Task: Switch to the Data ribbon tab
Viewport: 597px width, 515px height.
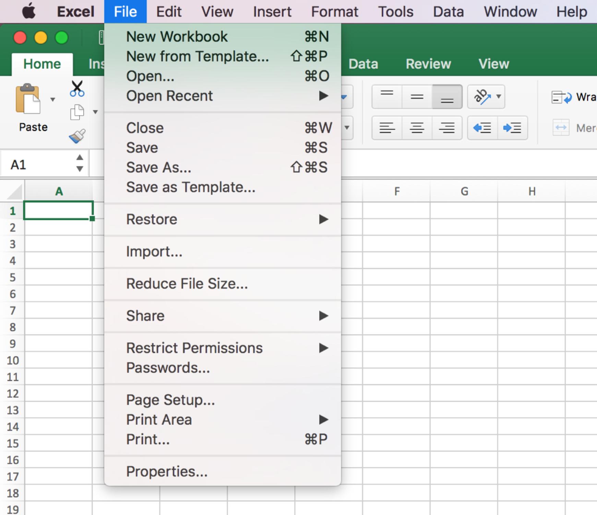Action: click(x=363, y=64)
